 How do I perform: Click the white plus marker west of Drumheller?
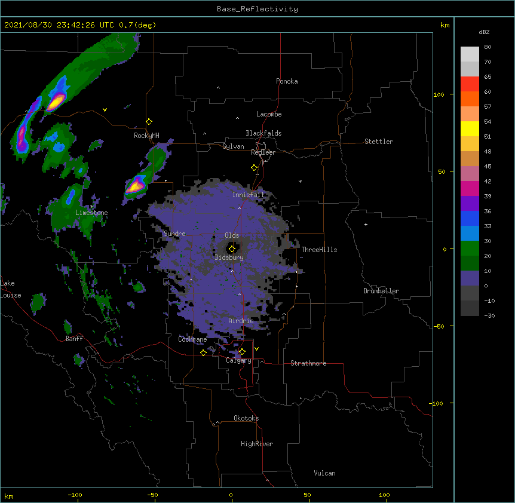click(366, 224)
